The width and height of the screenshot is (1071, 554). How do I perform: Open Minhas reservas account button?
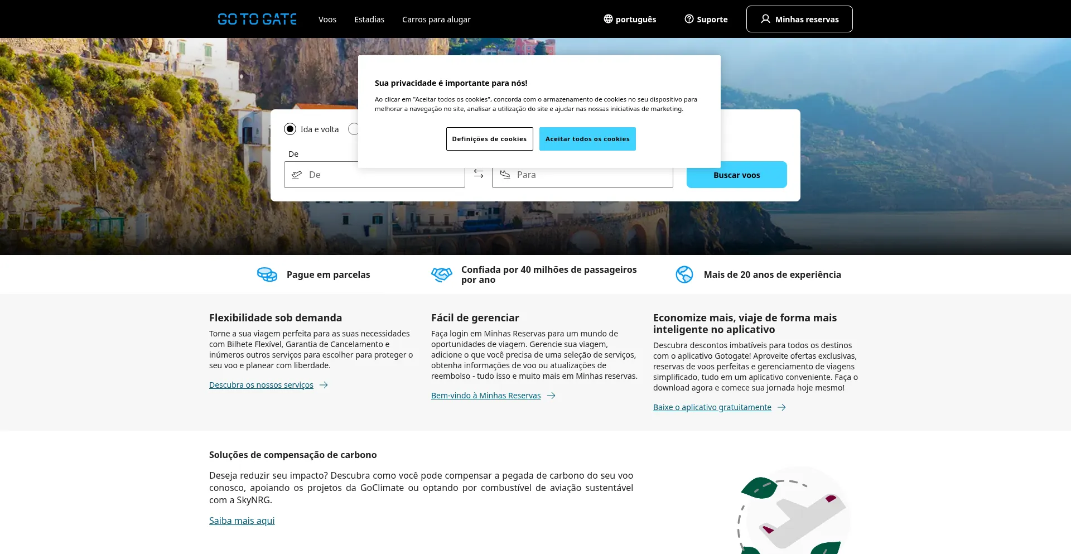click(799, 20)
